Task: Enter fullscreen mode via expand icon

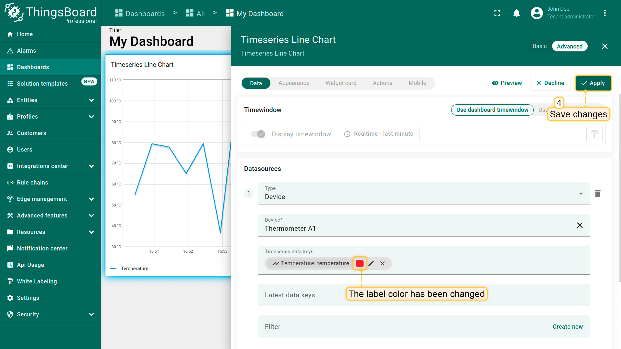Action: coord(497,13)
